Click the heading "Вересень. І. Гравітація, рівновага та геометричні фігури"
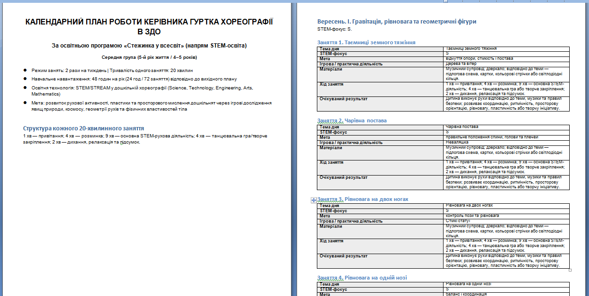Image resolution: width=589 pixels, height=296 pixels. [x=397, y=22]
